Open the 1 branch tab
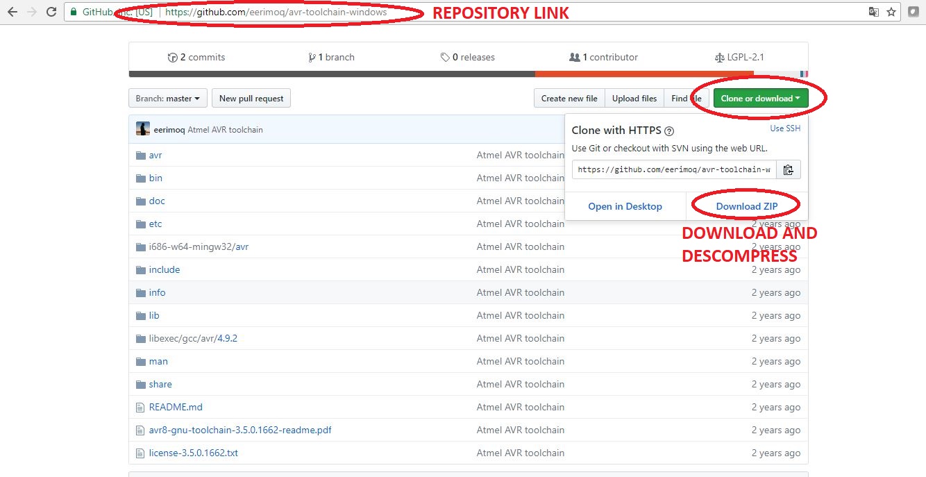 331,58
